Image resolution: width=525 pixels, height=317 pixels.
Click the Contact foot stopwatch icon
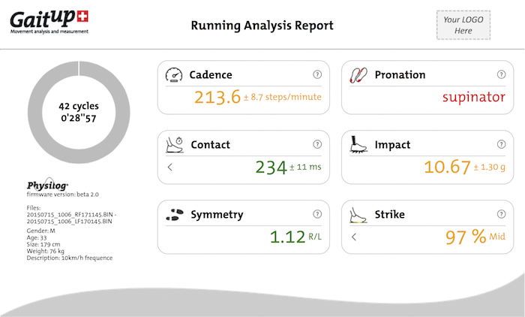[x=174, y=144]
